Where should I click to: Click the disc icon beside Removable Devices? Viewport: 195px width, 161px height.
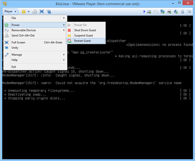click(6, 30)
